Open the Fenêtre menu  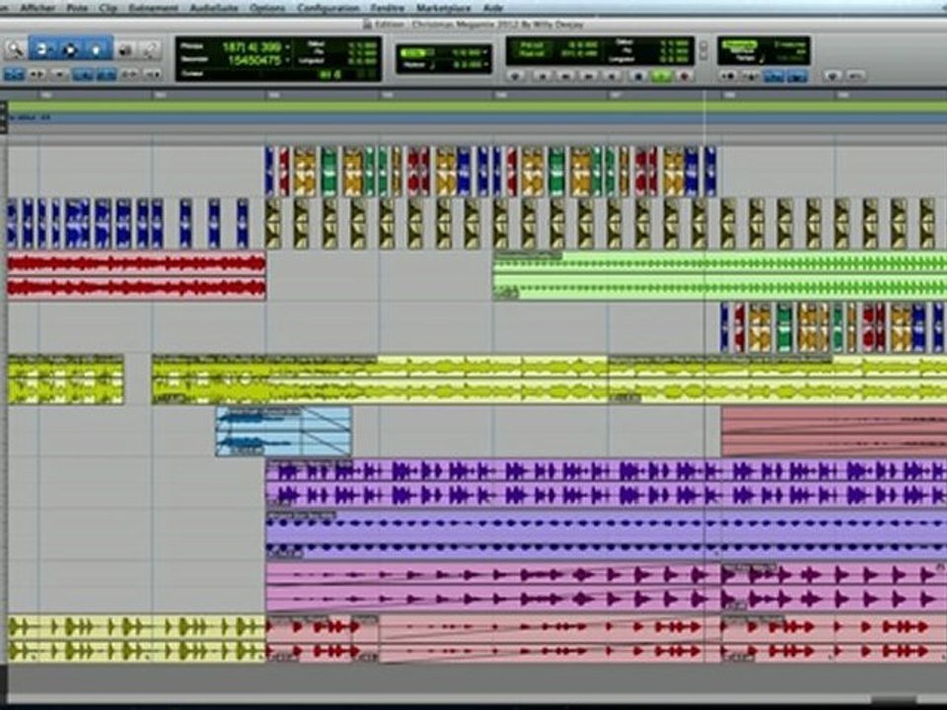coord(388,8)
